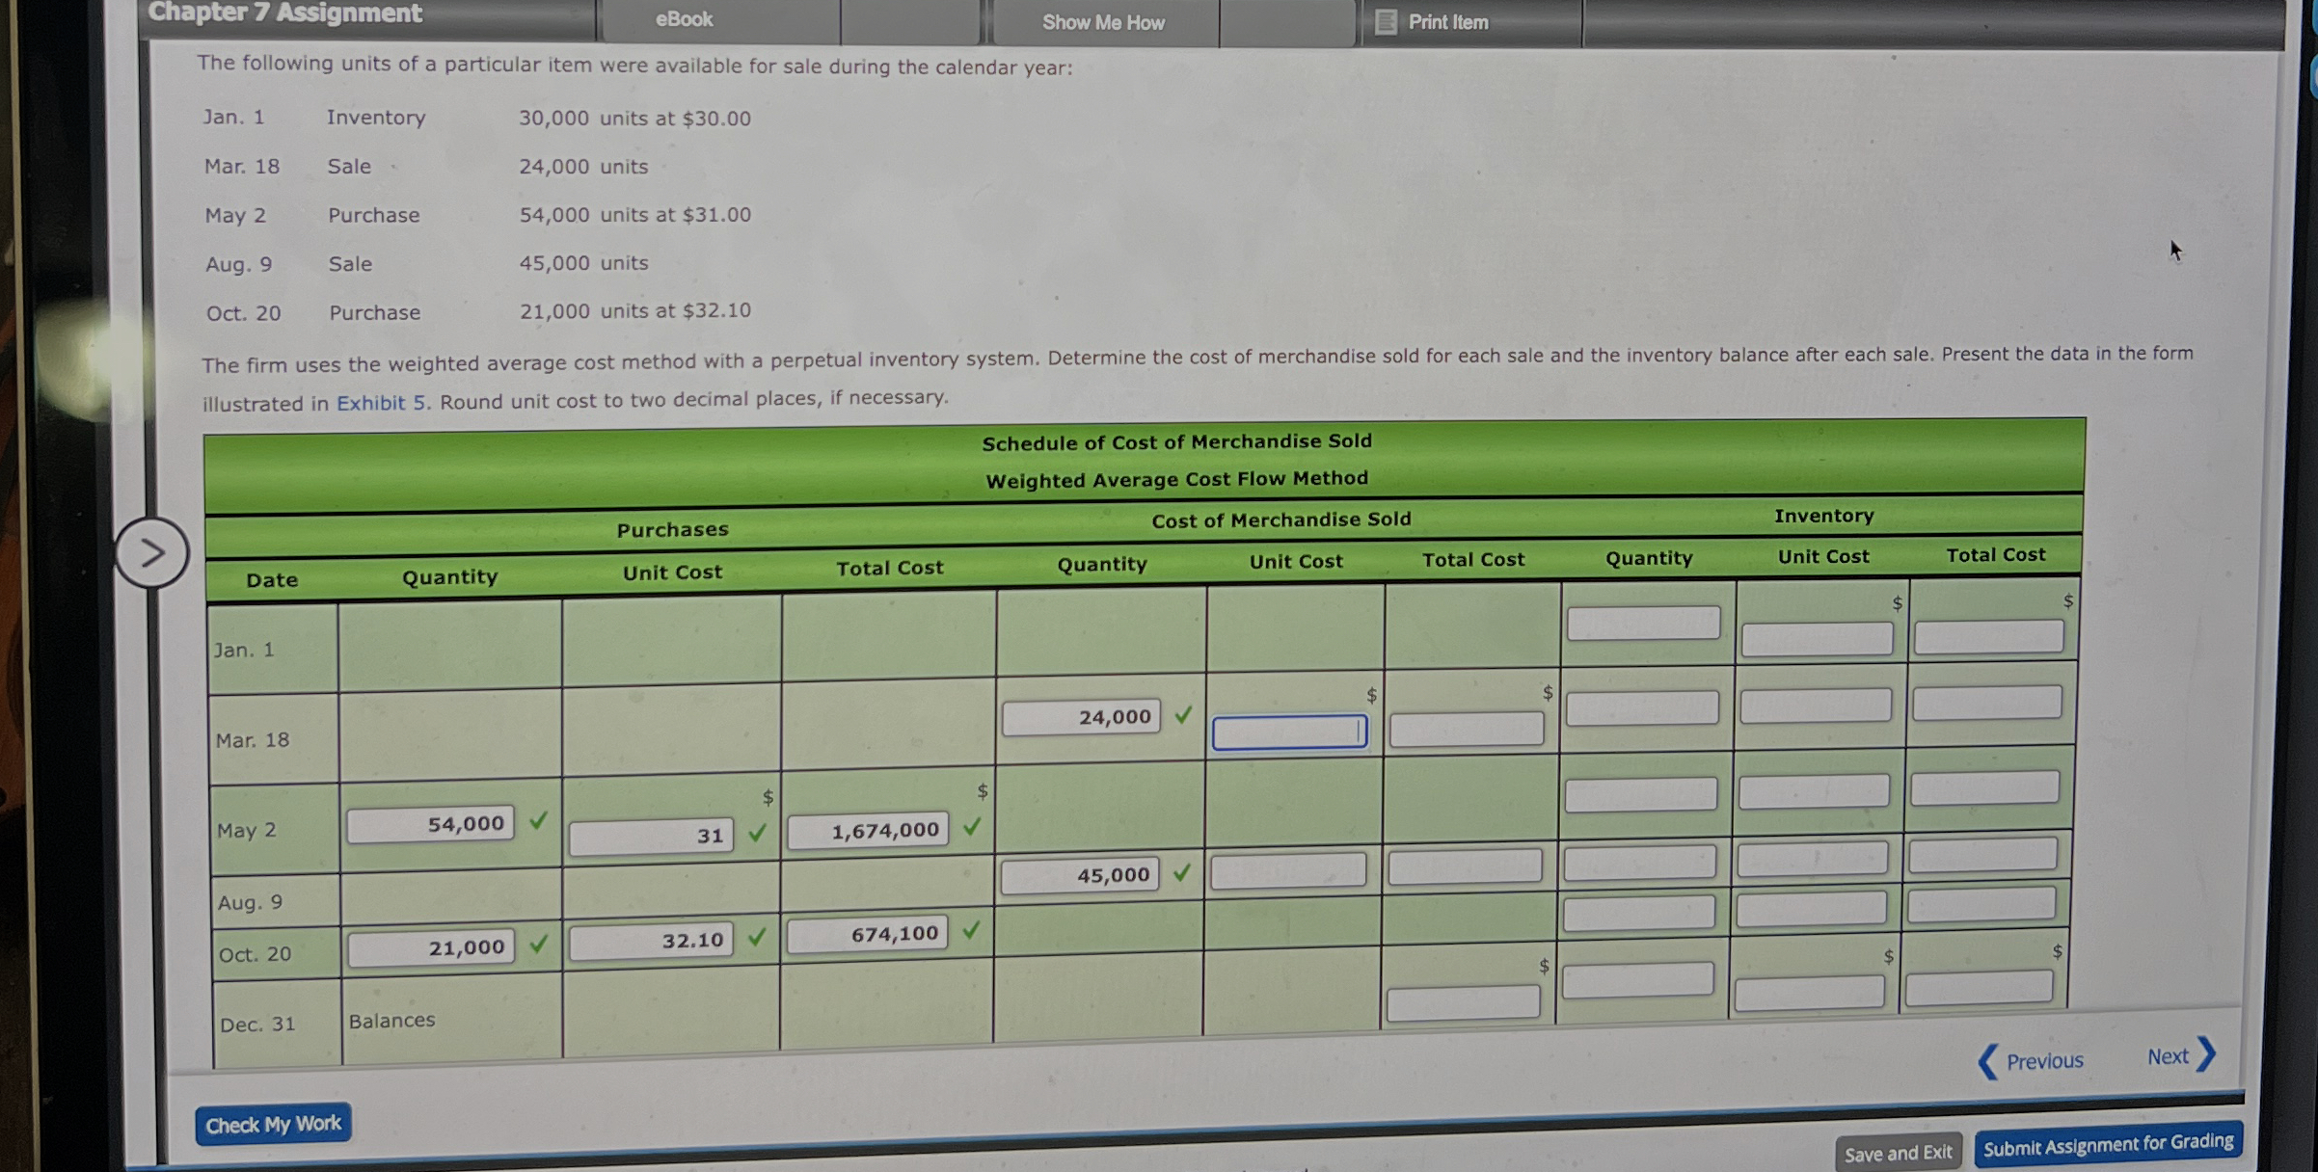Open the Exhibit 5 link
This screenshot has width=2318, height=1172.
[x=381, y=403]
